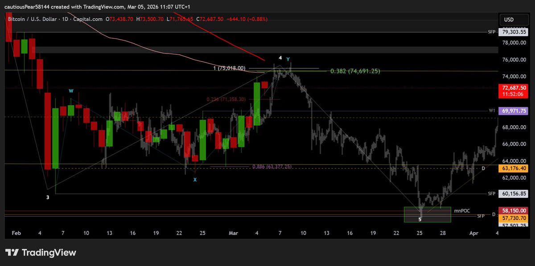Viewport: 535px width, 266px height.
Task: Click the Bitcoin / U.S. Dollar symbol title
Action: pyautogui.click(x=33, y=19)
